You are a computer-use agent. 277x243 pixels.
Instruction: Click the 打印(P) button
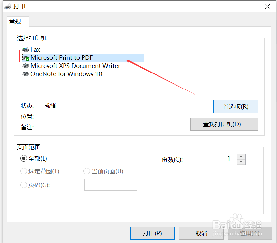[x=153, y=233]
